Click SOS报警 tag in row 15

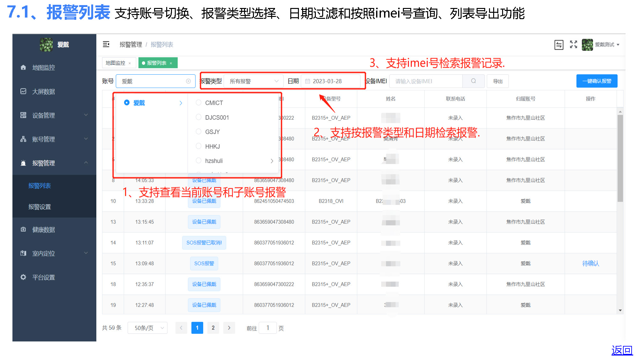click(x=204, y=263)
